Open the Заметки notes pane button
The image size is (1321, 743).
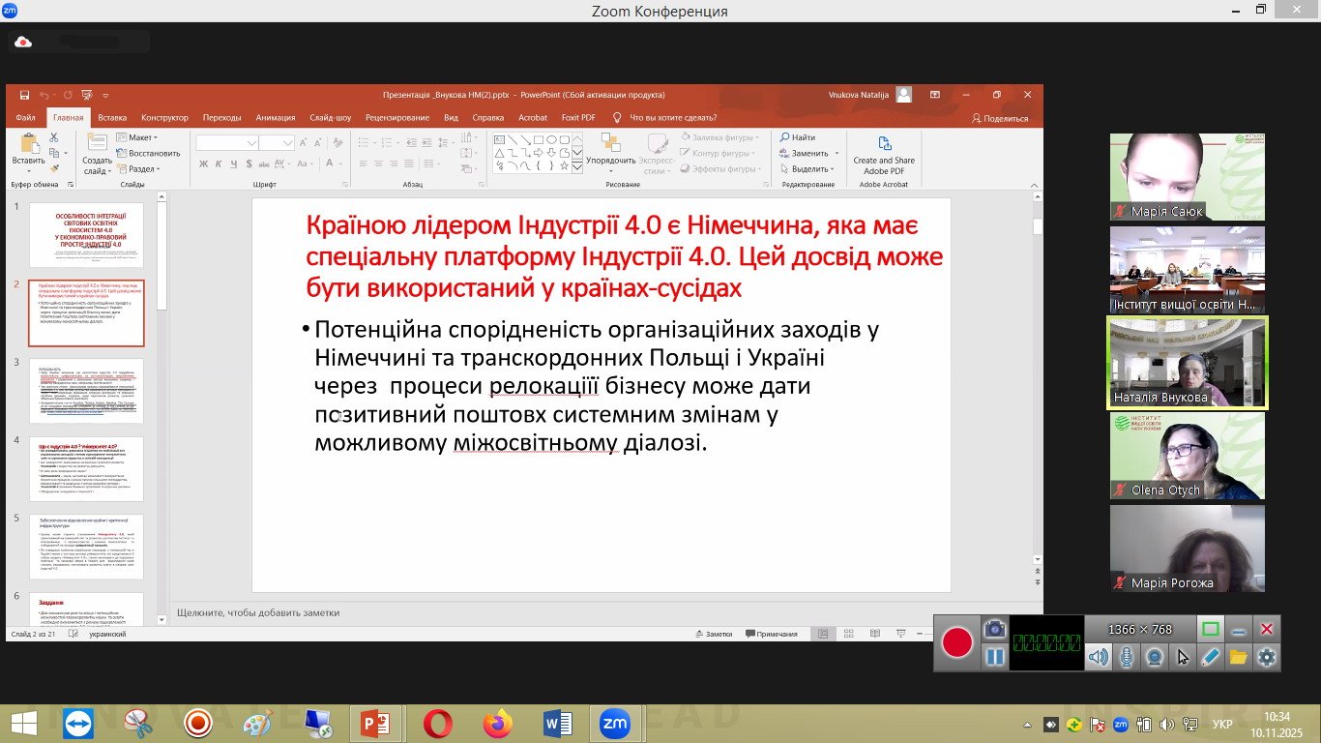coord(714,635)
